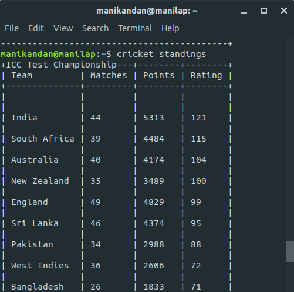Viewport: 294px width, 292px height.
Task: Click West Indies' rating value 72
Action: pyautogui.click(x=196, y=266)
